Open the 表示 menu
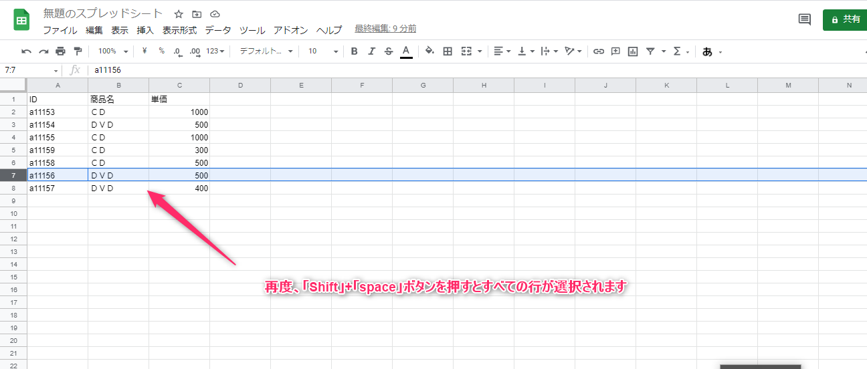 (x=120, y=30)
